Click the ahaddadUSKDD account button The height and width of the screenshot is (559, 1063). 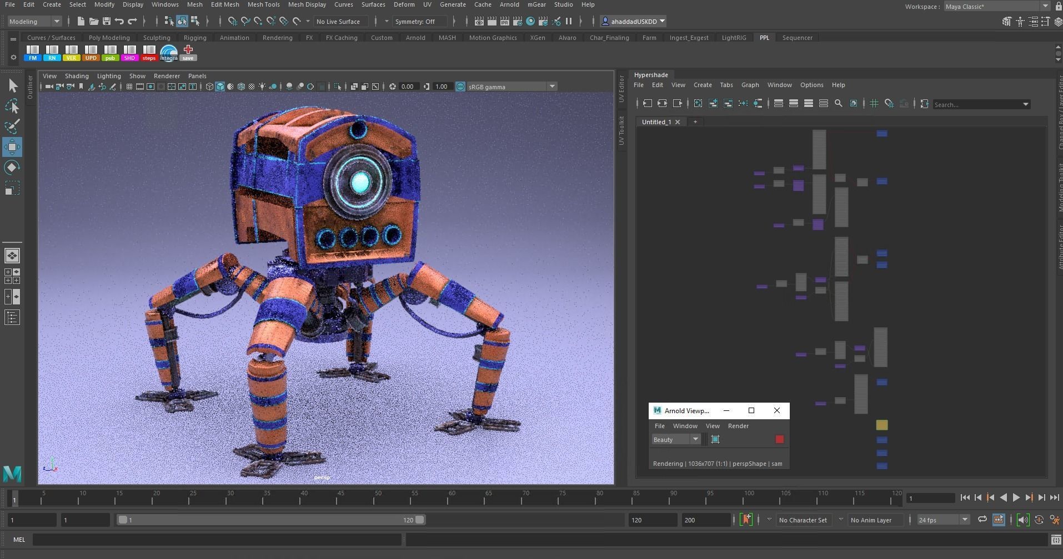tap(633, 22)
